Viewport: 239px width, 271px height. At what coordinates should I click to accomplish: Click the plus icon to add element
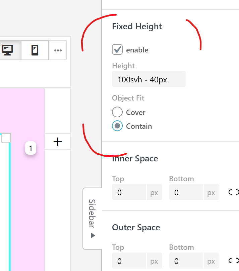[x=58, y=142]
